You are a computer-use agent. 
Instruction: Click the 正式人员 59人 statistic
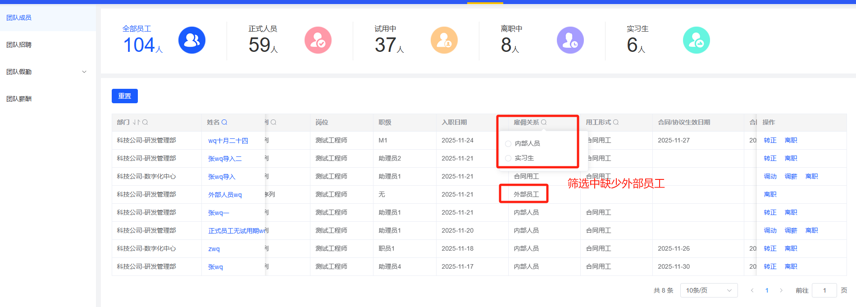click(x=263, y=40)
